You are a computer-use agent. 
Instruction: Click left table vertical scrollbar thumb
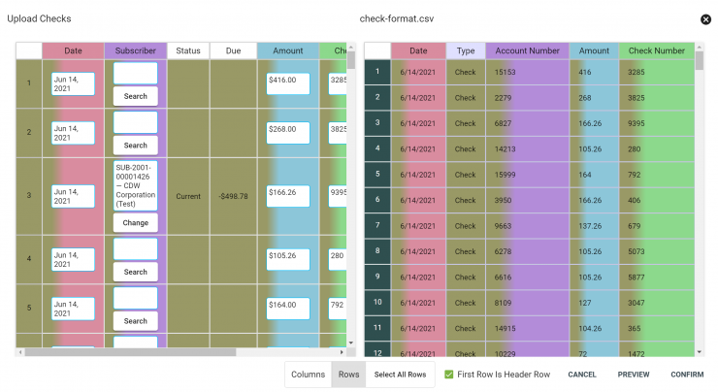(x=351, y=60)
